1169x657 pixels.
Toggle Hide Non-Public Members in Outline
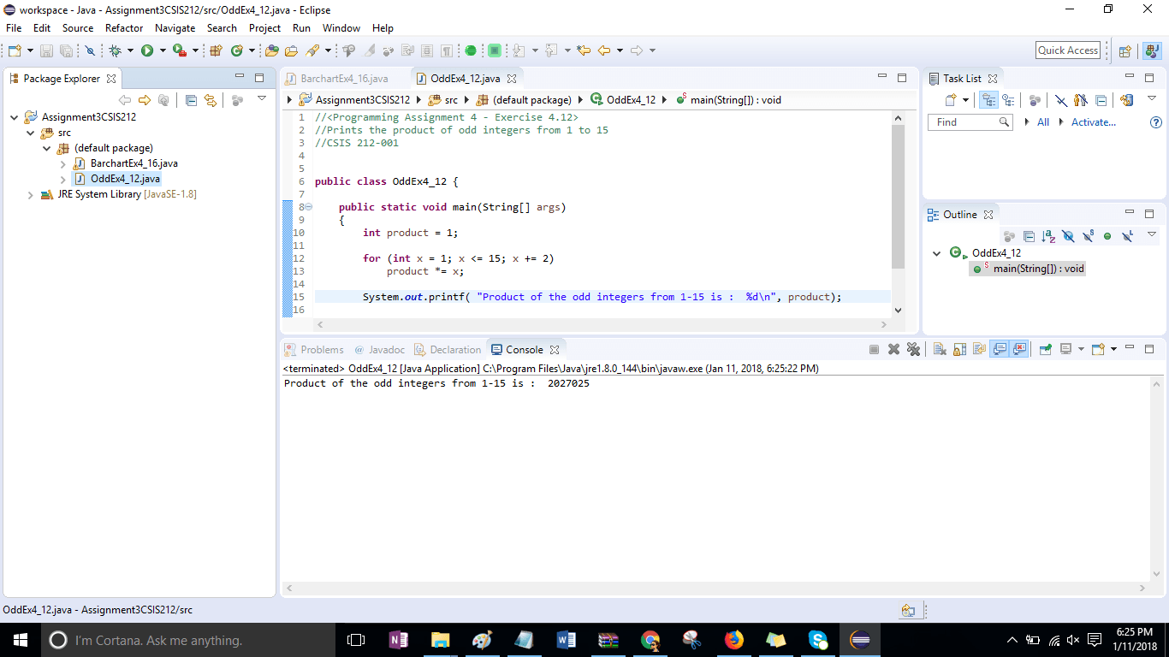click(x=1107, y=236)
